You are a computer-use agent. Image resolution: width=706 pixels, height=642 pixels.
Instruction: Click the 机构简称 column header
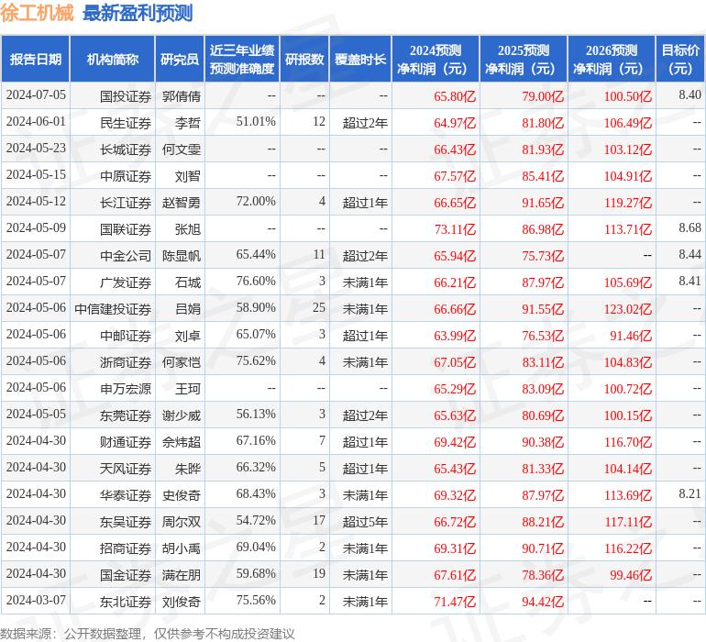[113, 59]
